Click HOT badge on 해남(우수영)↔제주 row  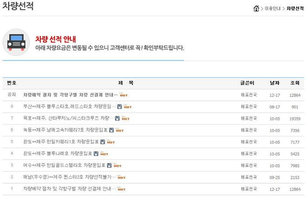point(121,177)
